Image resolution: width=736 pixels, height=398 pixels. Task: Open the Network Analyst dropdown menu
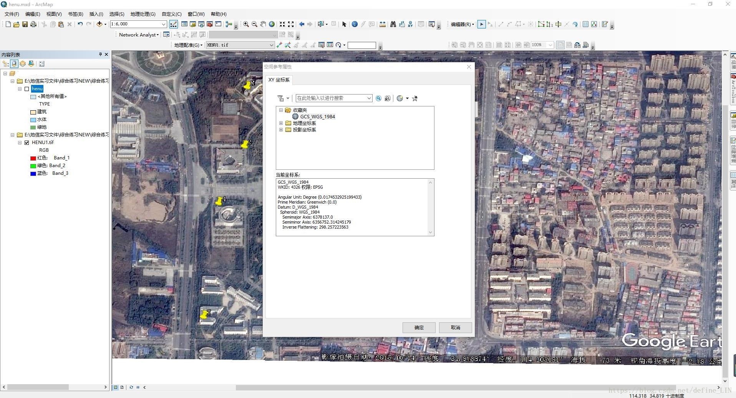click(x=139, y=35)
